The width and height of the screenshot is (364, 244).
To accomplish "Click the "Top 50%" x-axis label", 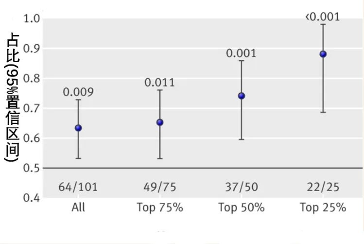I will (x=241, y=208).
